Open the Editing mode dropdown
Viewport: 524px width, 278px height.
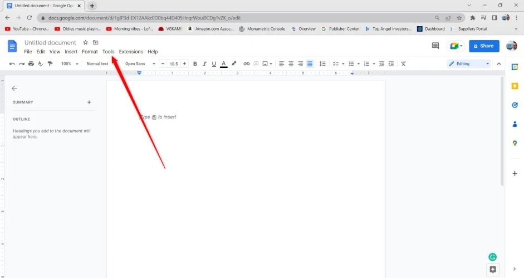(x=469, y=64)
